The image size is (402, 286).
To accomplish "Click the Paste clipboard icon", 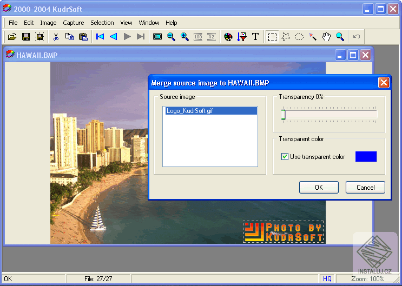I will [83, 37].
